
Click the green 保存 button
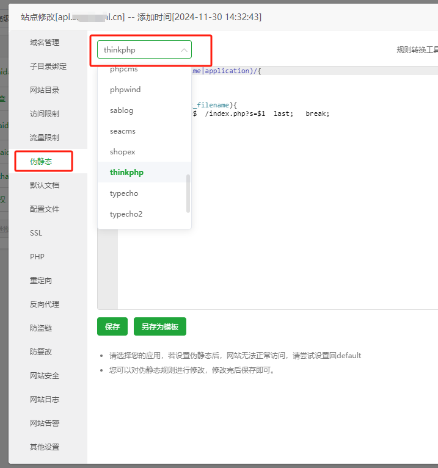112,326
